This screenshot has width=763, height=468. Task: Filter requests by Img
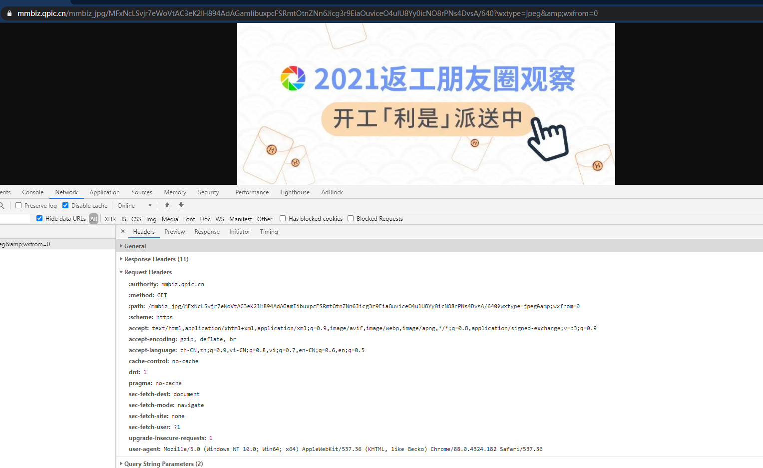tap(151, 219)
